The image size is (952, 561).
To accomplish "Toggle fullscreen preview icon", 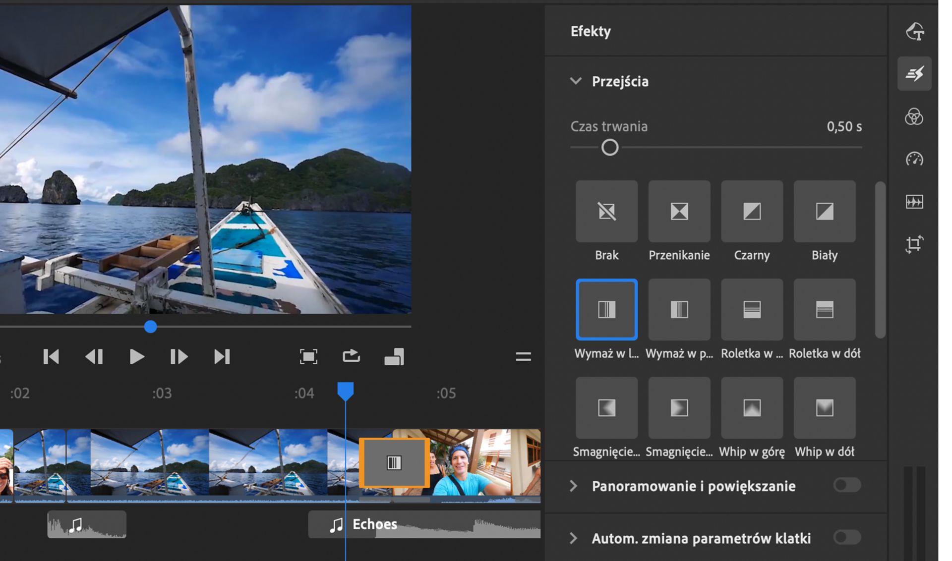I will point(308,357).
